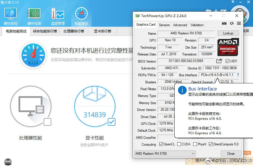Click the GPU-Z refresh icon
253x167 pixels.
coord(232,23)
